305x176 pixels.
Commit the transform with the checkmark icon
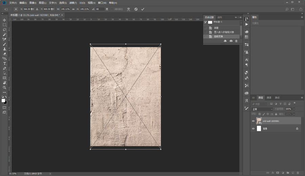pyautogui.click(x=143, y=9)
